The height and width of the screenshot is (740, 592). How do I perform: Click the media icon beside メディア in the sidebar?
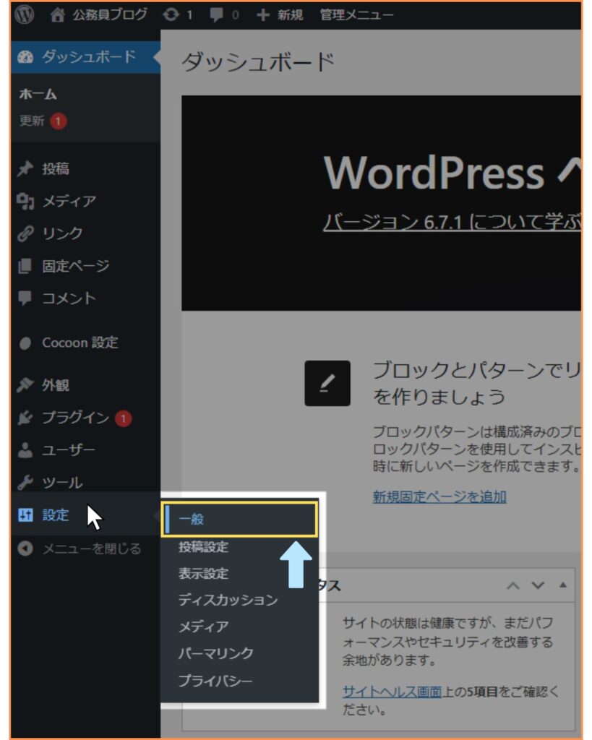point(25,201)
